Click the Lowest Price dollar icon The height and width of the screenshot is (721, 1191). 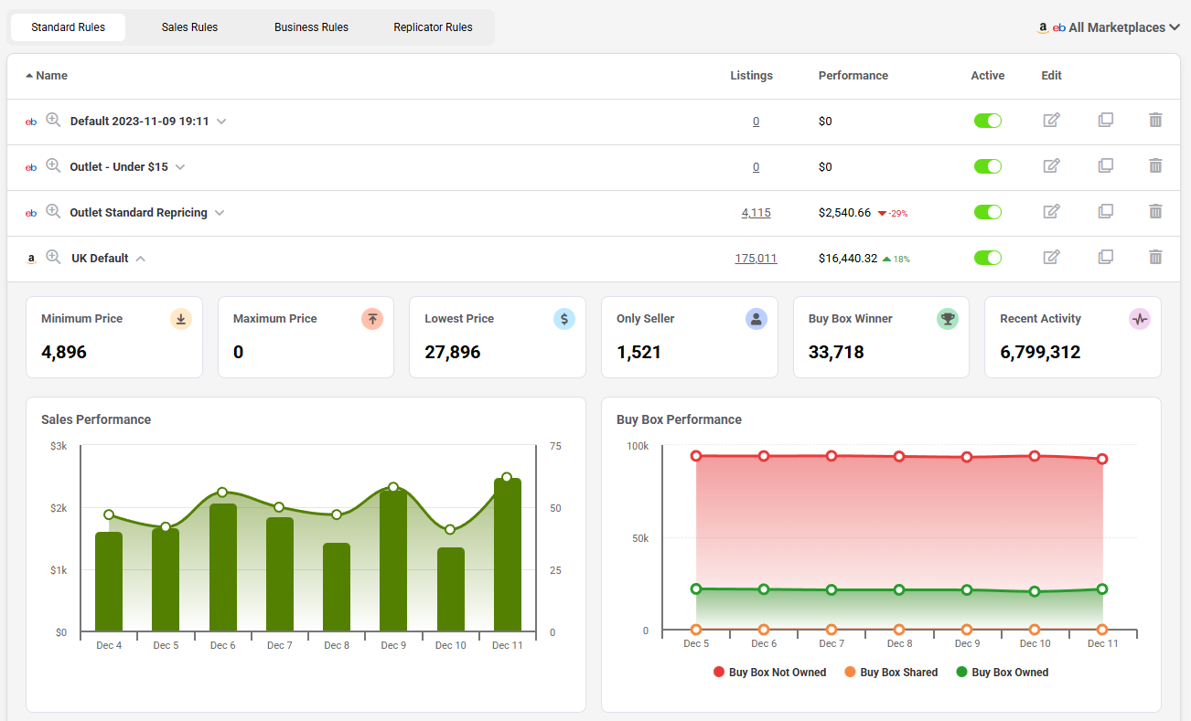coord(564,319)
